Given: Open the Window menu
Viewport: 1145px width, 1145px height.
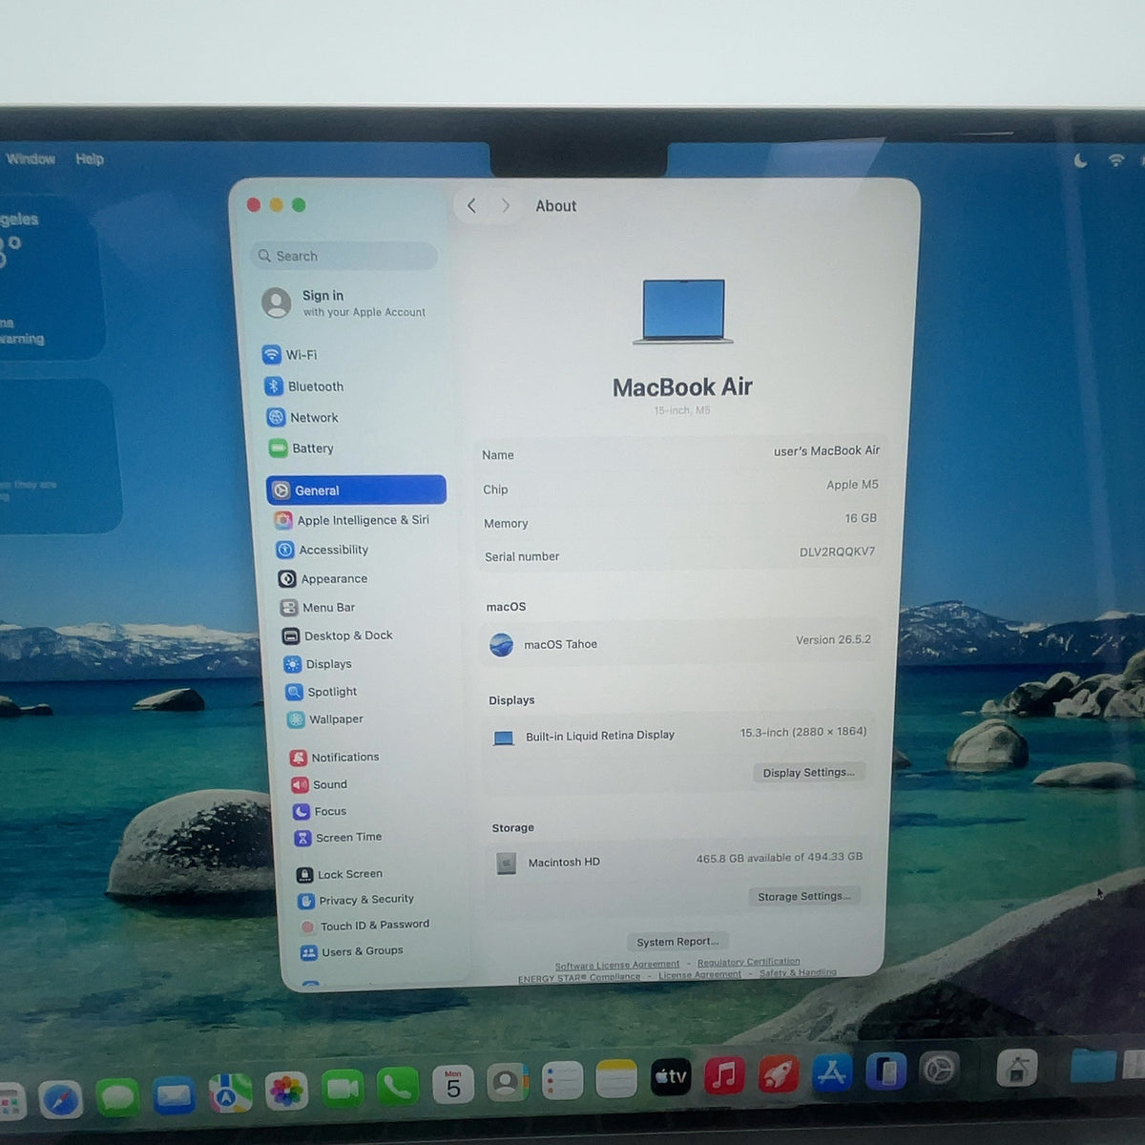Looking at the screenshot, I should pyautogui.click(x=31, y=158).
